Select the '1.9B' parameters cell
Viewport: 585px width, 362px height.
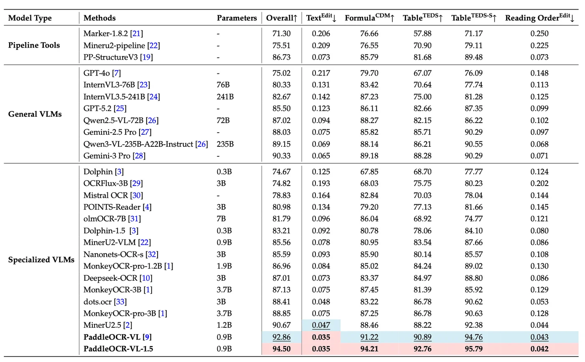(x=224, y=266)
